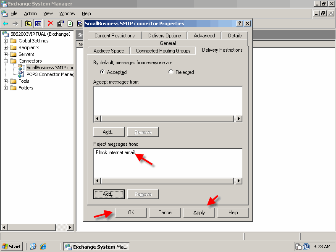This screenshot has height=252, width=336.
Task: Click the Properties toolbar icon
Action: coord(60,24)
